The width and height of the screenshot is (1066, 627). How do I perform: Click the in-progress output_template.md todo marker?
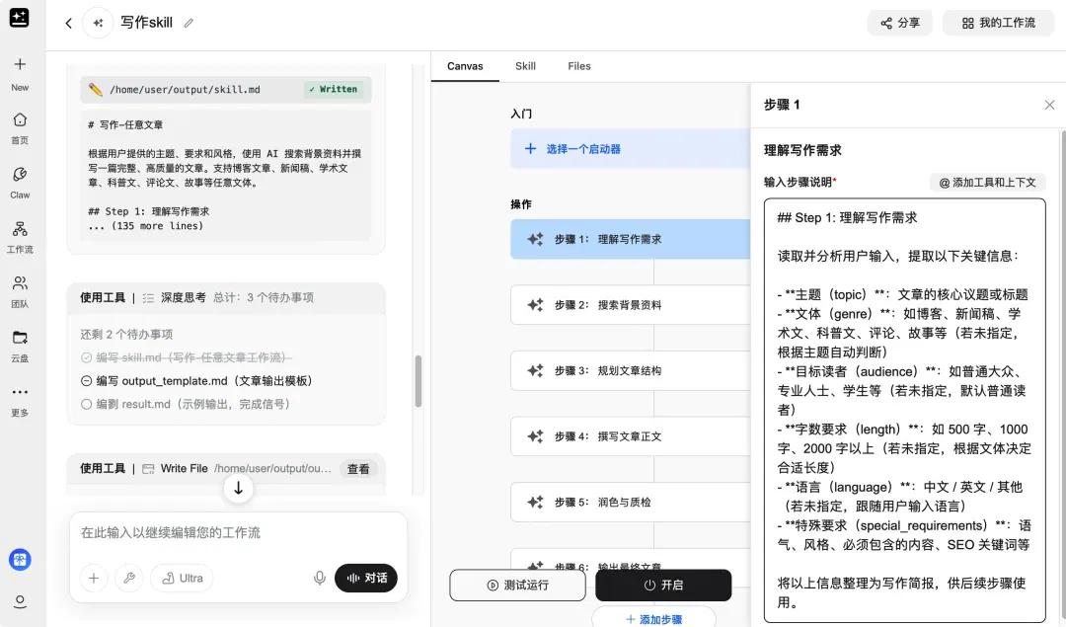(86, 381)
